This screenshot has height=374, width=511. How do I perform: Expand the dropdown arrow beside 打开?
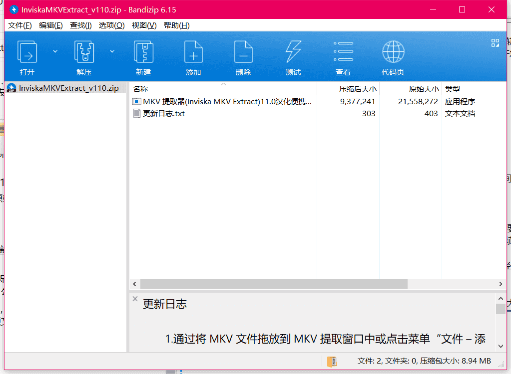[55, 51]
